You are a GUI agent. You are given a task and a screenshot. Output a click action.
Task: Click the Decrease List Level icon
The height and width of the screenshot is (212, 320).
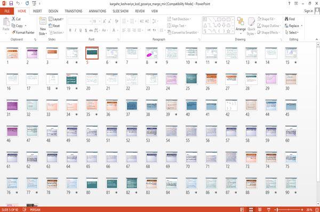[x=142, y=21]
